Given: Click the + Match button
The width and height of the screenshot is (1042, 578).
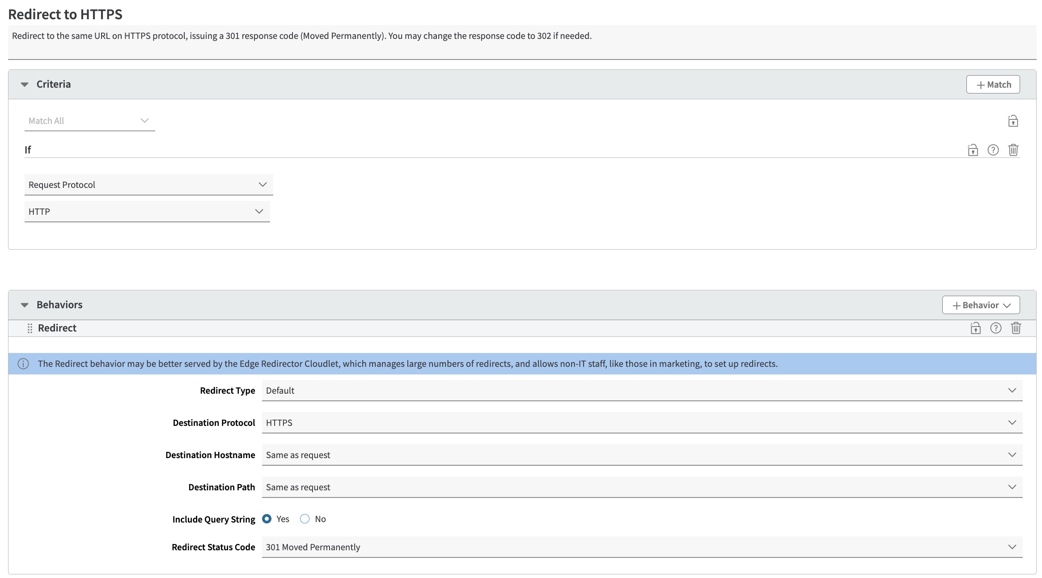Looking at the screenshot, I should tap(993, 85).
